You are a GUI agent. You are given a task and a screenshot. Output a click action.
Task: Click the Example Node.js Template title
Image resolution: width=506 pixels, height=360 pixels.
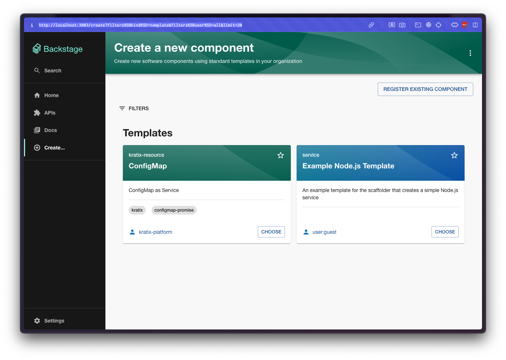pos(348,166)
